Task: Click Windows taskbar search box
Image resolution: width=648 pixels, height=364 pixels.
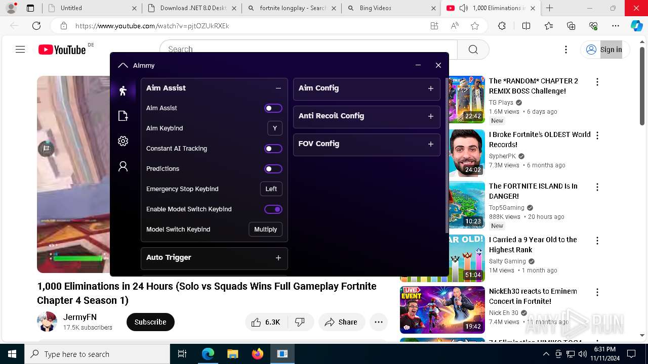Action: pos(97,354)
